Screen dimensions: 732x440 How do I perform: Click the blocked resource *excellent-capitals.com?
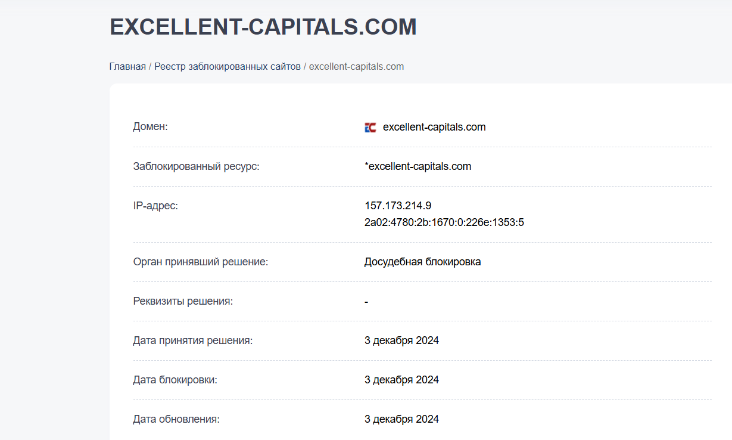(x=418, y=166)
